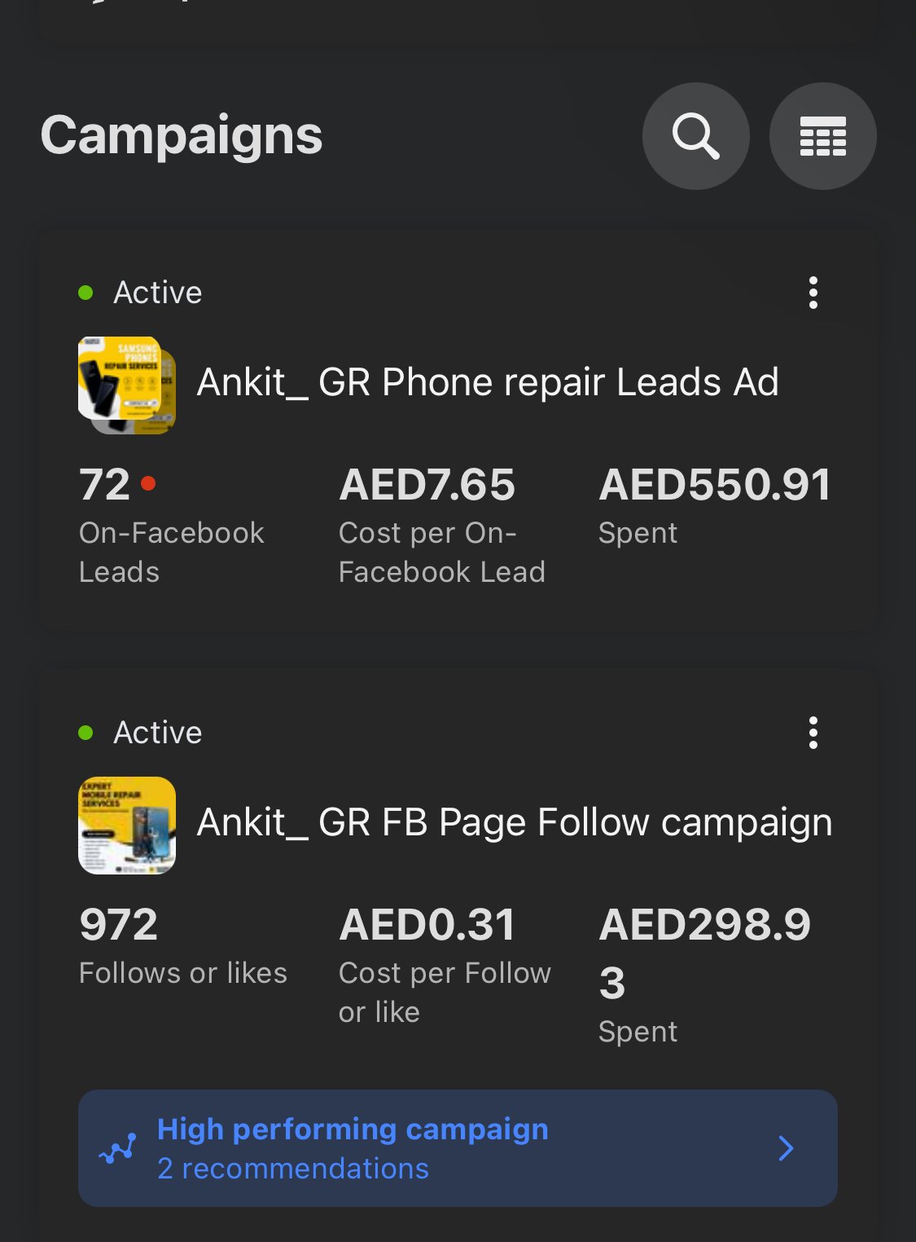Viewport: 916px width, 1242px height.
Task: Tap the 2 recommendations link
Action: pos(293,1169)
